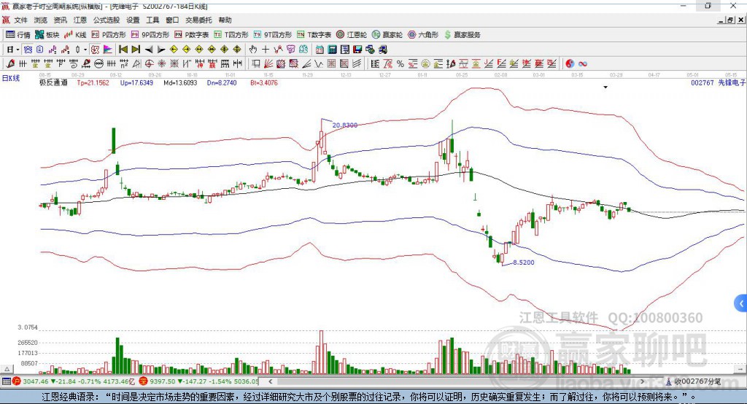This screenshot has width=747, height=404.
Task: Open the 江恩轮 Gann wheel
Action: point(352,35)
